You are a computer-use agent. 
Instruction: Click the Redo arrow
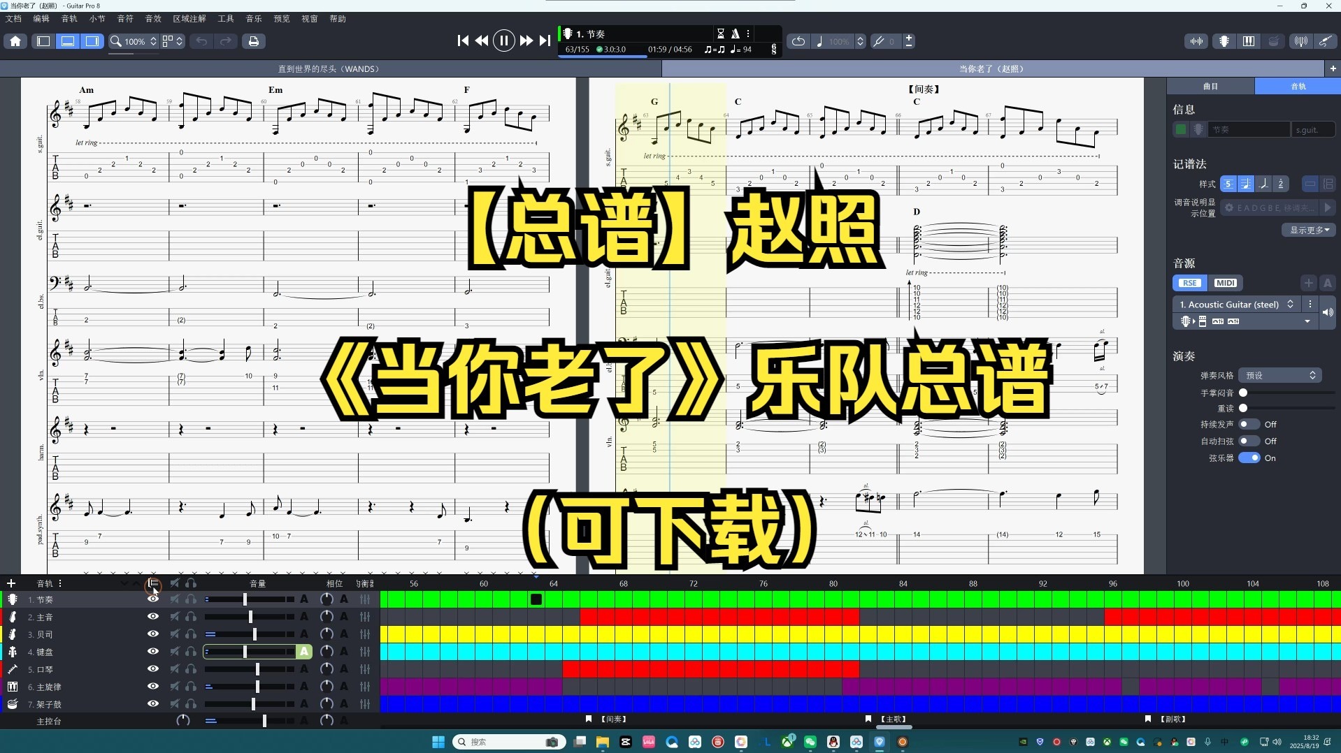[226, 41]
